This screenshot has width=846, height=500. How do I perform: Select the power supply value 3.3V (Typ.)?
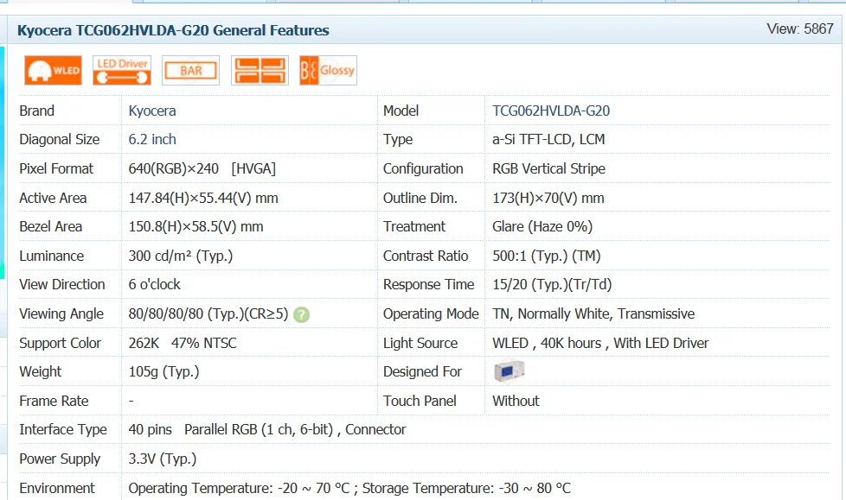163,459
